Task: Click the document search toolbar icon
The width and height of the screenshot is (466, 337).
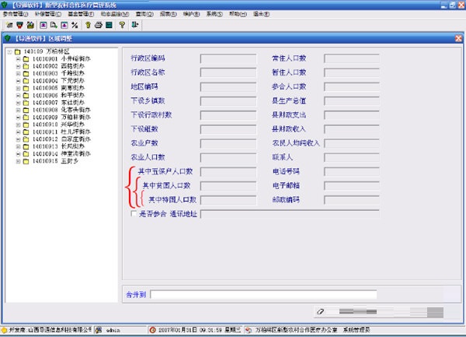Action: click(54, 26)
